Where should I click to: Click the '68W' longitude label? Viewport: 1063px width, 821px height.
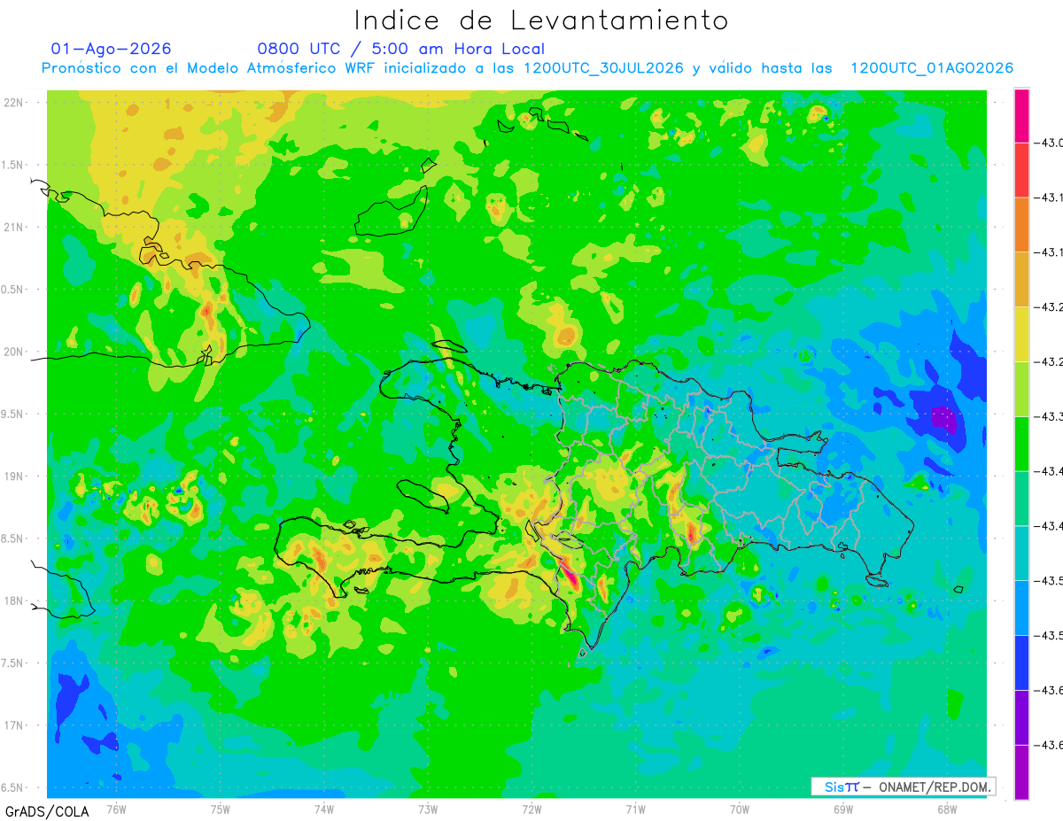point(947,809)
